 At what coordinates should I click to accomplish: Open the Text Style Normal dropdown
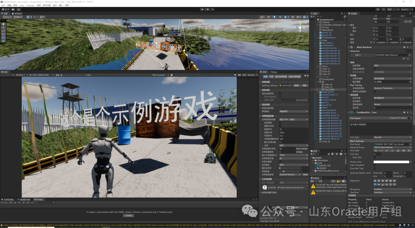[392, 137]
